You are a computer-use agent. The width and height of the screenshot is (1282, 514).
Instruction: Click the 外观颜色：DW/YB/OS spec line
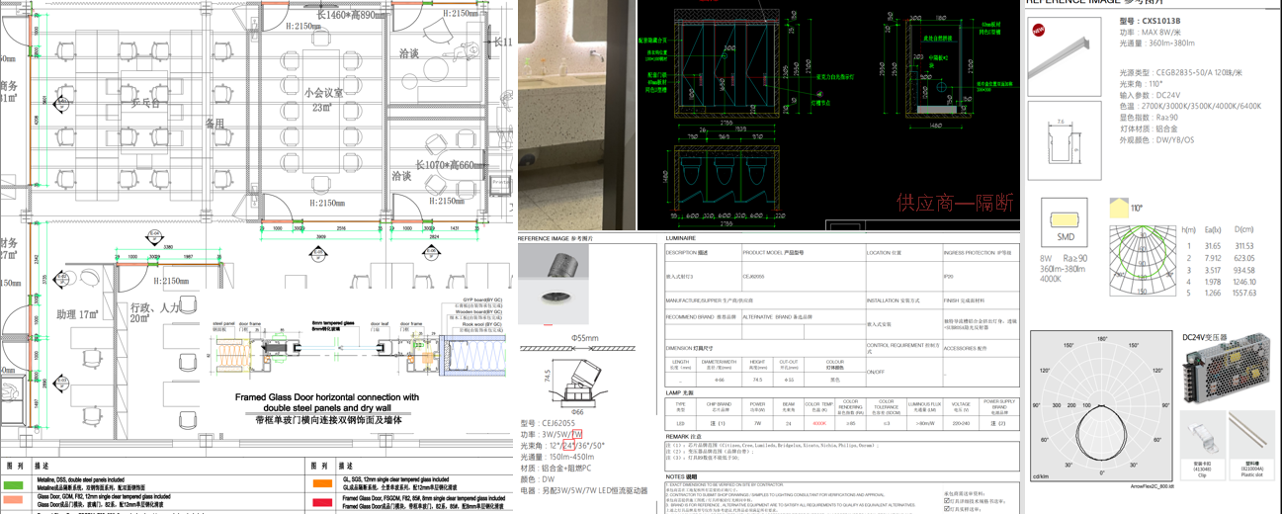[x=1156, y=139]
